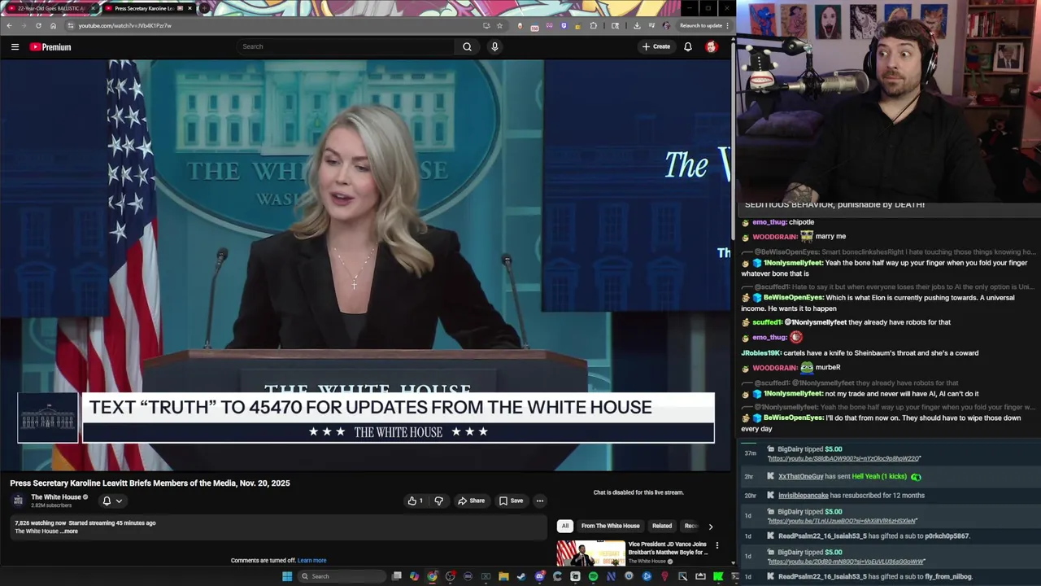Open The White House channel name

point(56,497)
